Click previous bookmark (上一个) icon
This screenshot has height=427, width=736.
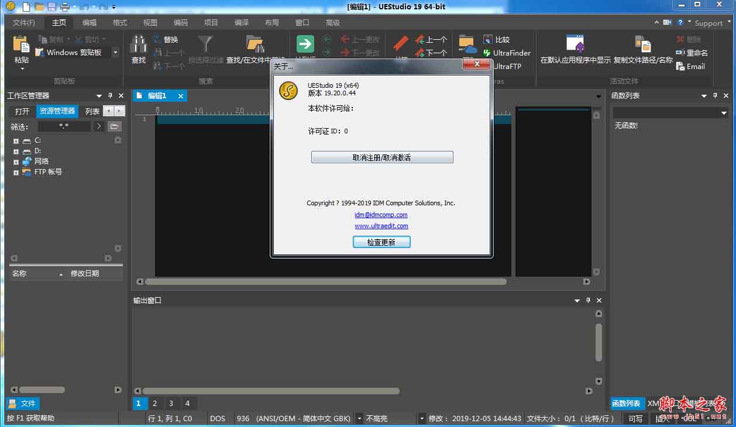click(419, 39)
